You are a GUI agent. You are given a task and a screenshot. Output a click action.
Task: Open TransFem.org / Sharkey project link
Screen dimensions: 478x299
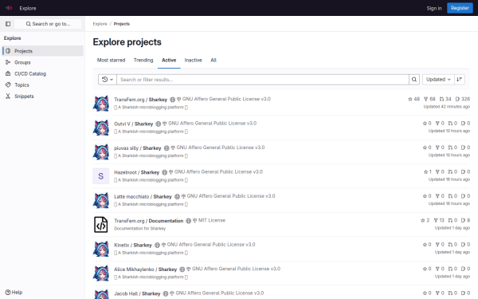(140, 100)
